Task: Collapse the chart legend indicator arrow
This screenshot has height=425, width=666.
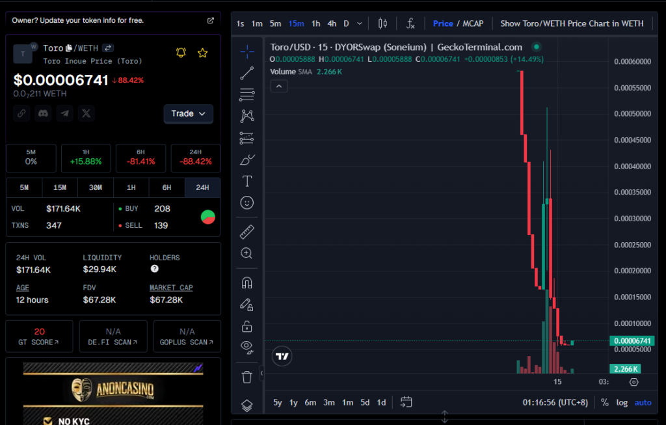Action: coord(279,87)
